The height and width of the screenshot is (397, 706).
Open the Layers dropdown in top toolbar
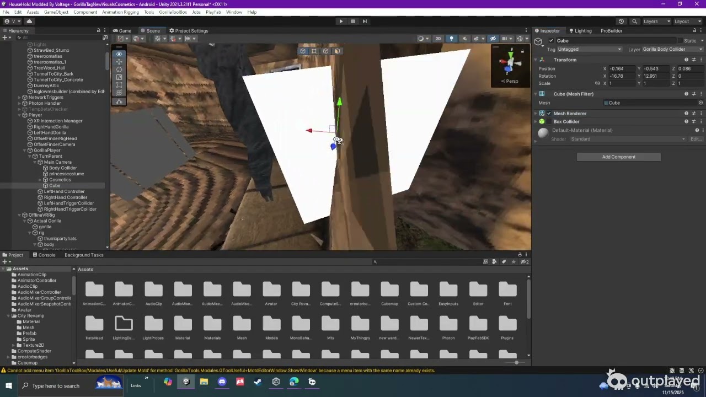pyautogui.click(x=656, y=22)
